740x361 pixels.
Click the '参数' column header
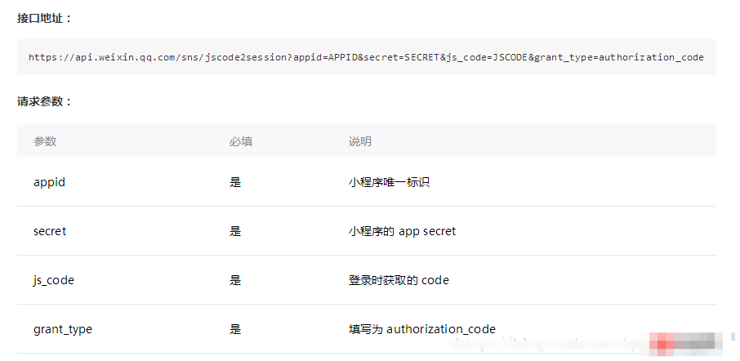[x=45, y=141]
